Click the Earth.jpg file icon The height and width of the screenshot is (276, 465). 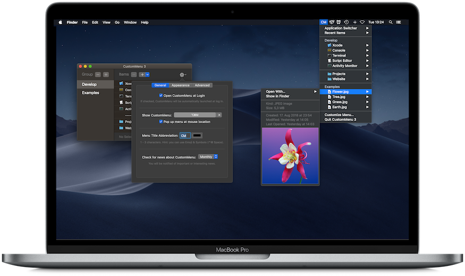click(329, 107)
